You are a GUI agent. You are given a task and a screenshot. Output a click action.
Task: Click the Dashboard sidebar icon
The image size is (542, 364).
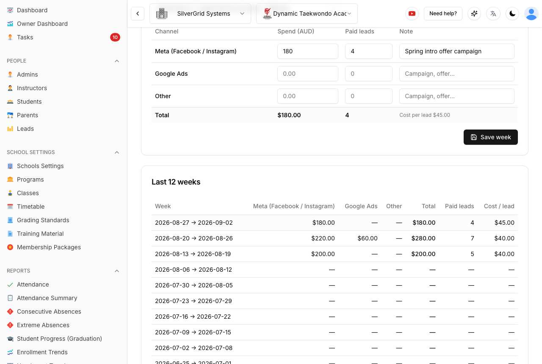[10, 10]
